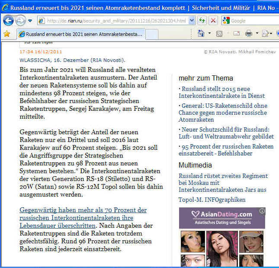Open link 95 Prozent der russischen Raketen
279x268 pixels.
click(226, 150)
